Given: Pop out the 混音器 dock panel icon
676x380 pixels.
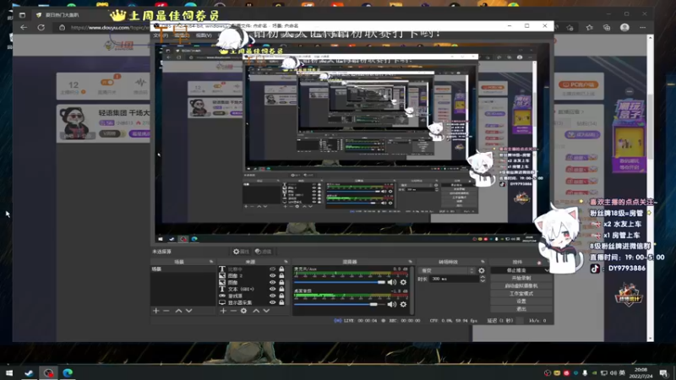Looking at the screenshot, I should 410,262.
